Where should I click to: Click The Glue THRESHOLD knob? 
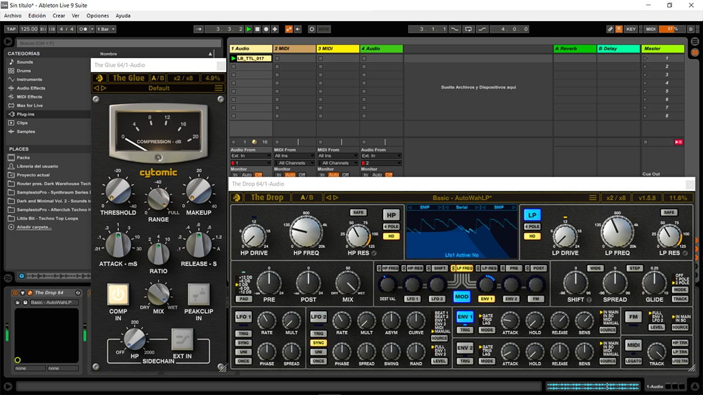click(x=117, y=191)
